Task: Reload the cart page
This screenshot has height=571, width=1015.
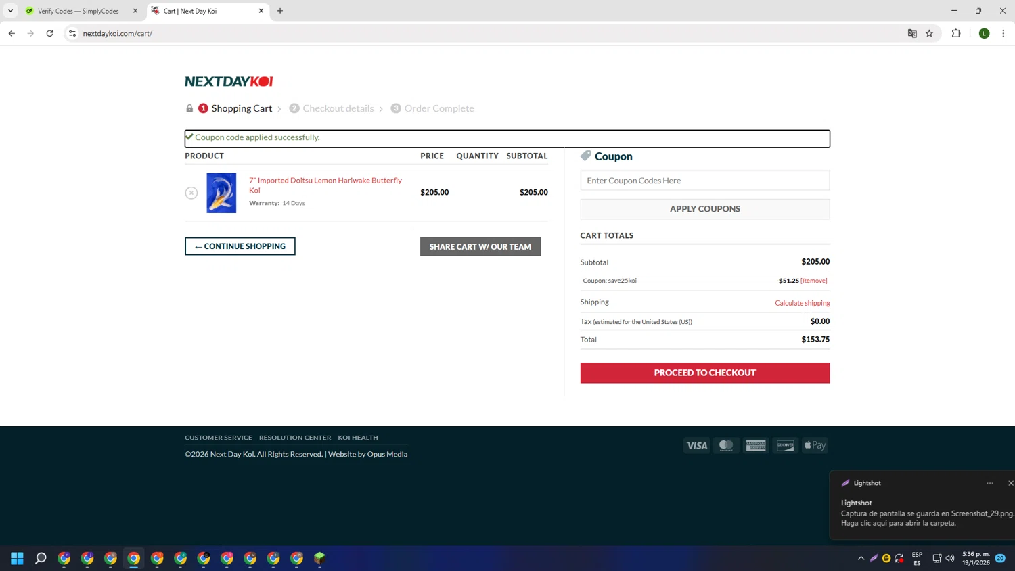Action: [x=49, y=33]
